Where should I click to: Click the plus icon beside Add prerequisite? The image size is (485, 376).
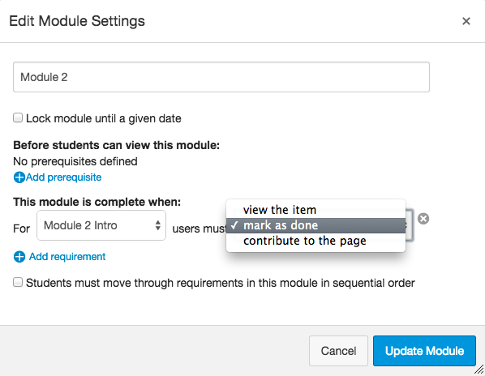pos(19,177)
